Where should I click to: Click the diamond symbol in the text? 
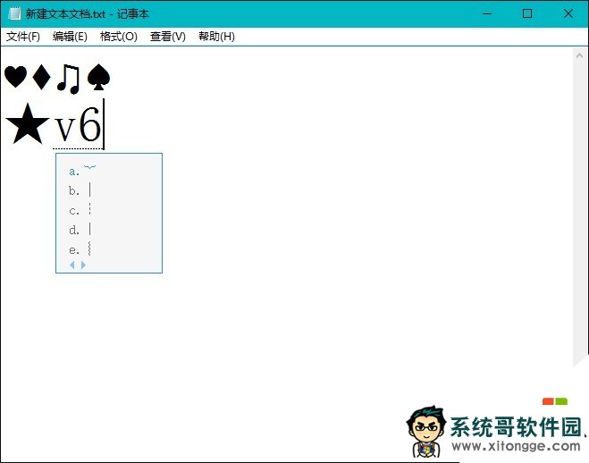pos(41,77)
